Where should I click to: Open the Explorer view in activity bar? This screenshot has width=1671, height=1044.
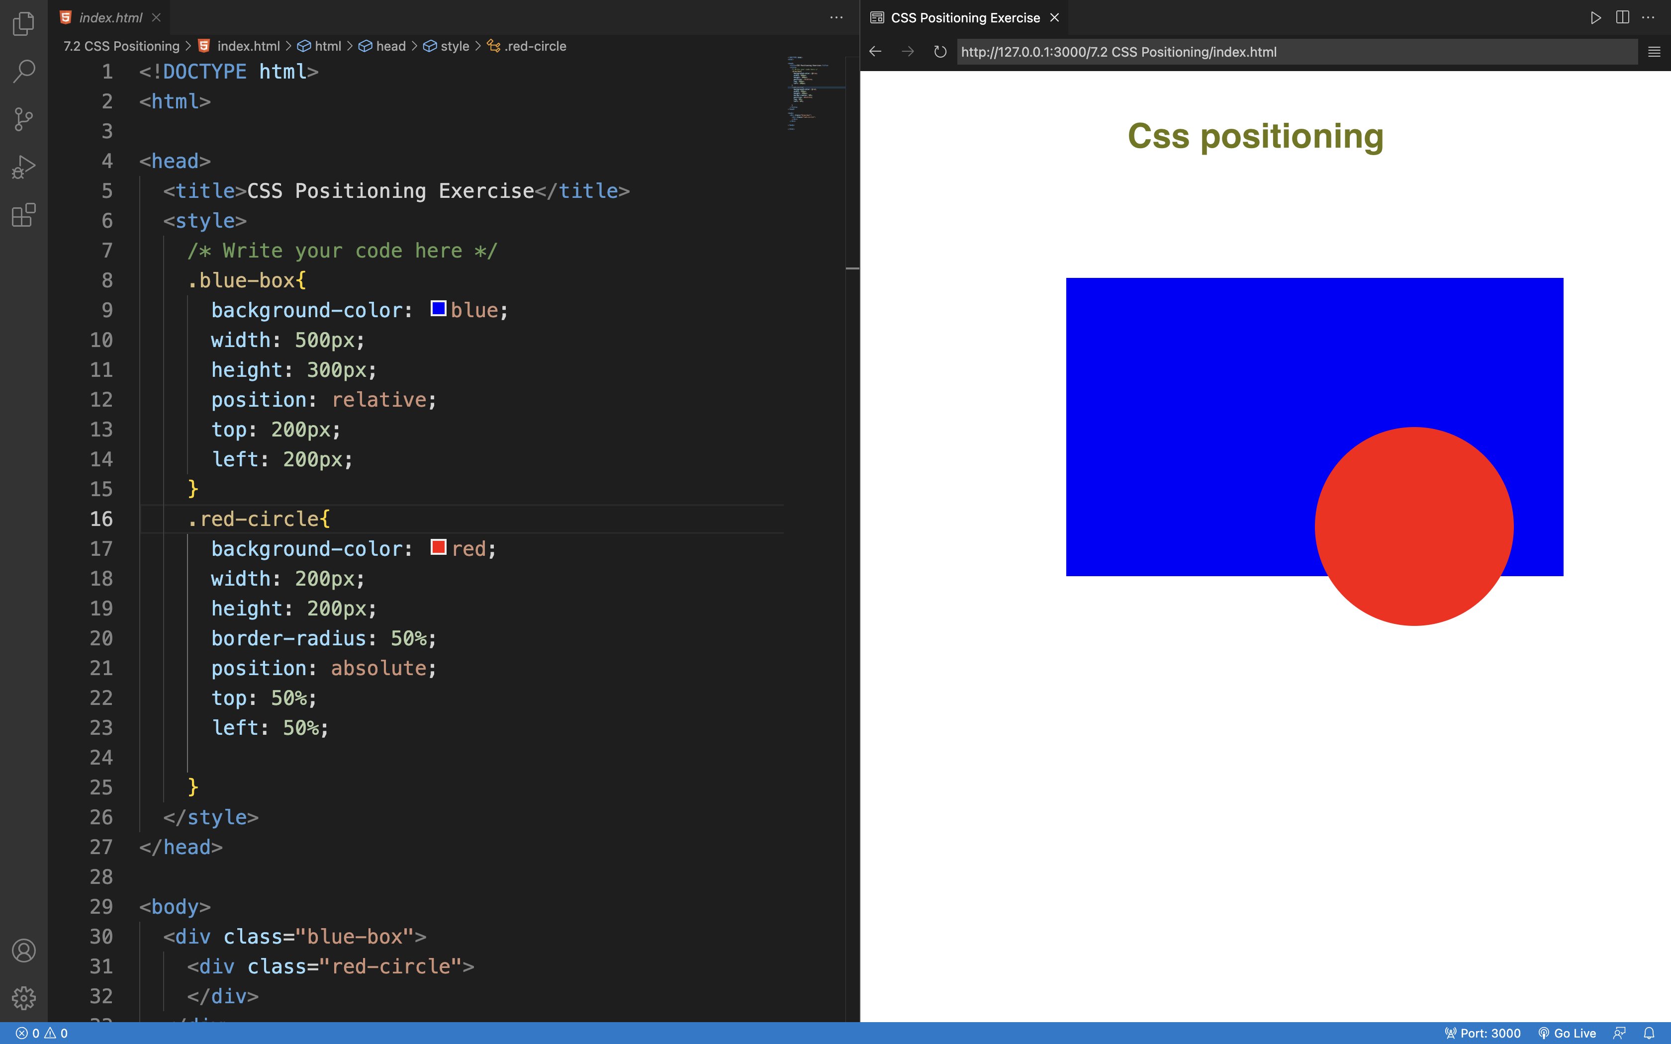coord(23,23)
